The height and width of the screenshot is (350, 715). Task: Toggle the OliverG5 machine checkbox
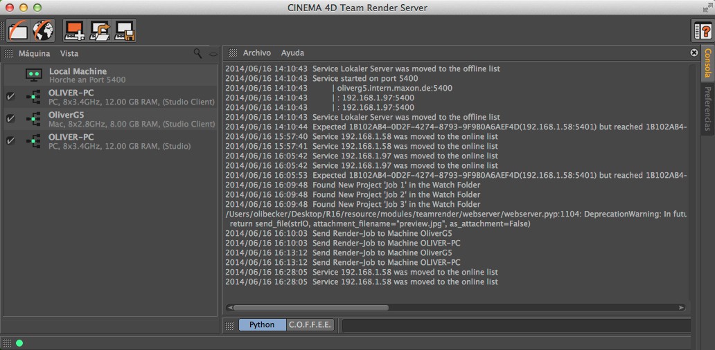pyautogui.click(x=10, y=118)
